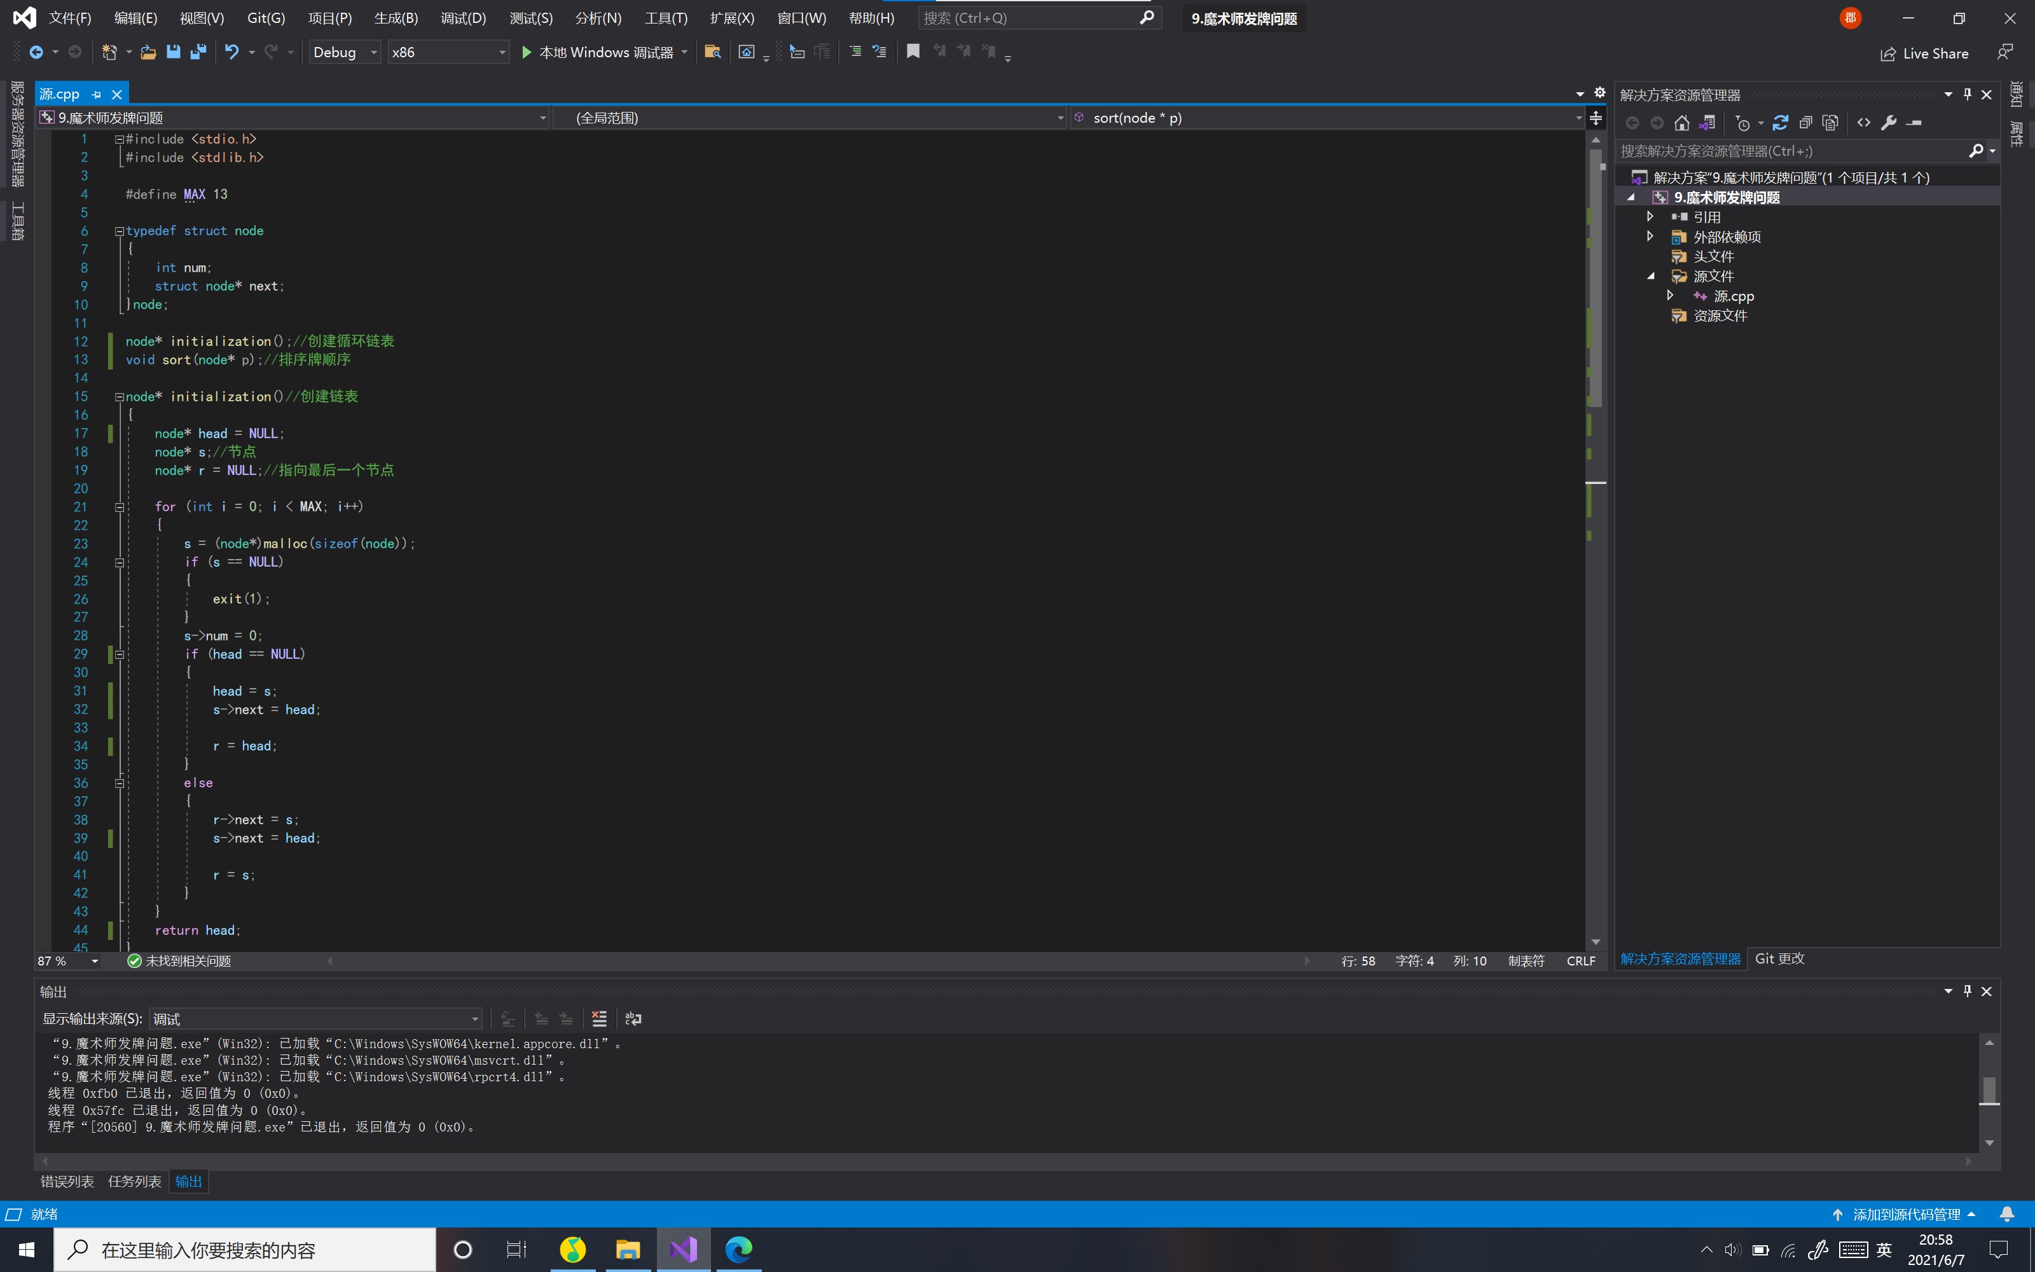
Task: Open the Debug configuration dropdown
Action: [345, 52]
